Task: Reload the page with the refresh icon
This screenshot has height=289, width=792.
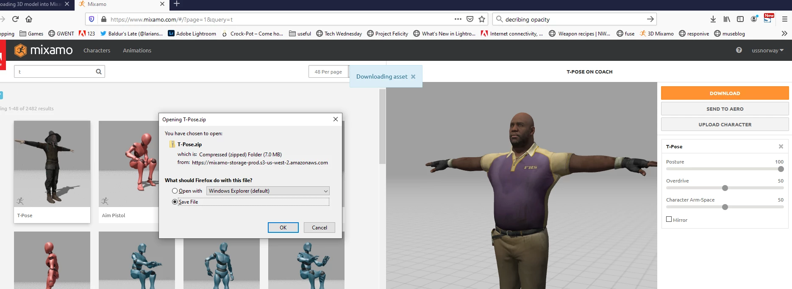Action: click(16, 19)
